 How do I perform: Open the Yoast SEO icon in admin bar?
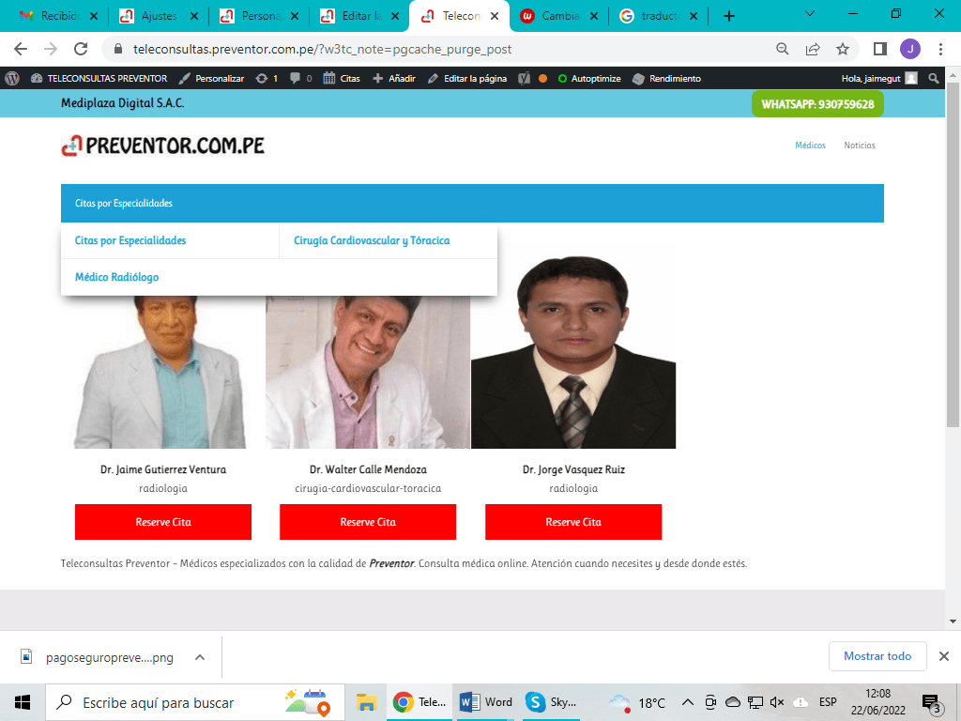click(x=524, y=79)
